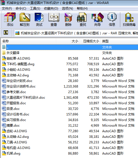The width and height of the screenshot is (138, 158).
Task: Click the 解压到 (Extract to) toolbar icon
Action: (25, 17)
